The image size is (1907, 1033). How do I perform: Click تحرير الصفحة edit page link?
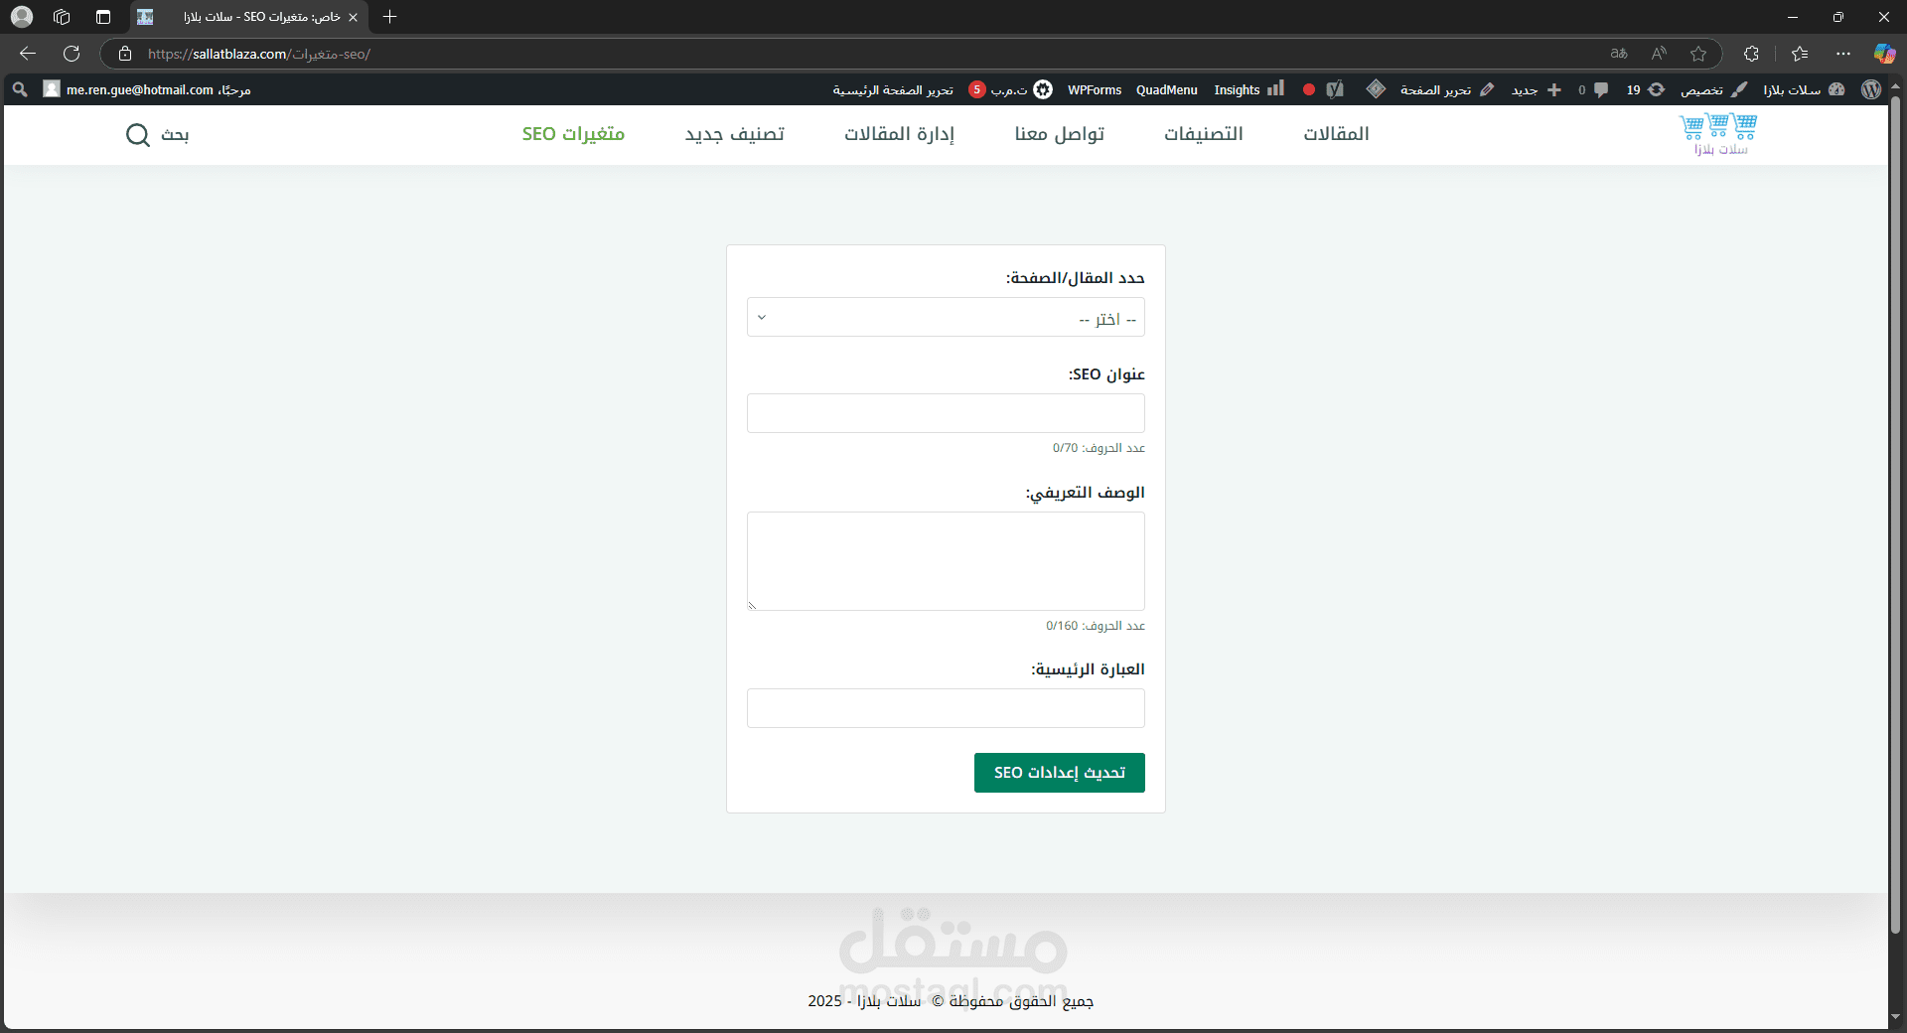[1447, 89]
